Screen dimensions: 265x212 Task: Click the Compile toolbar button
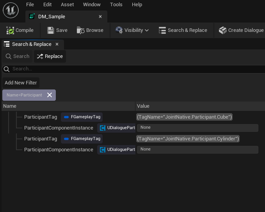pyautogui.click(x=20, y=30)
